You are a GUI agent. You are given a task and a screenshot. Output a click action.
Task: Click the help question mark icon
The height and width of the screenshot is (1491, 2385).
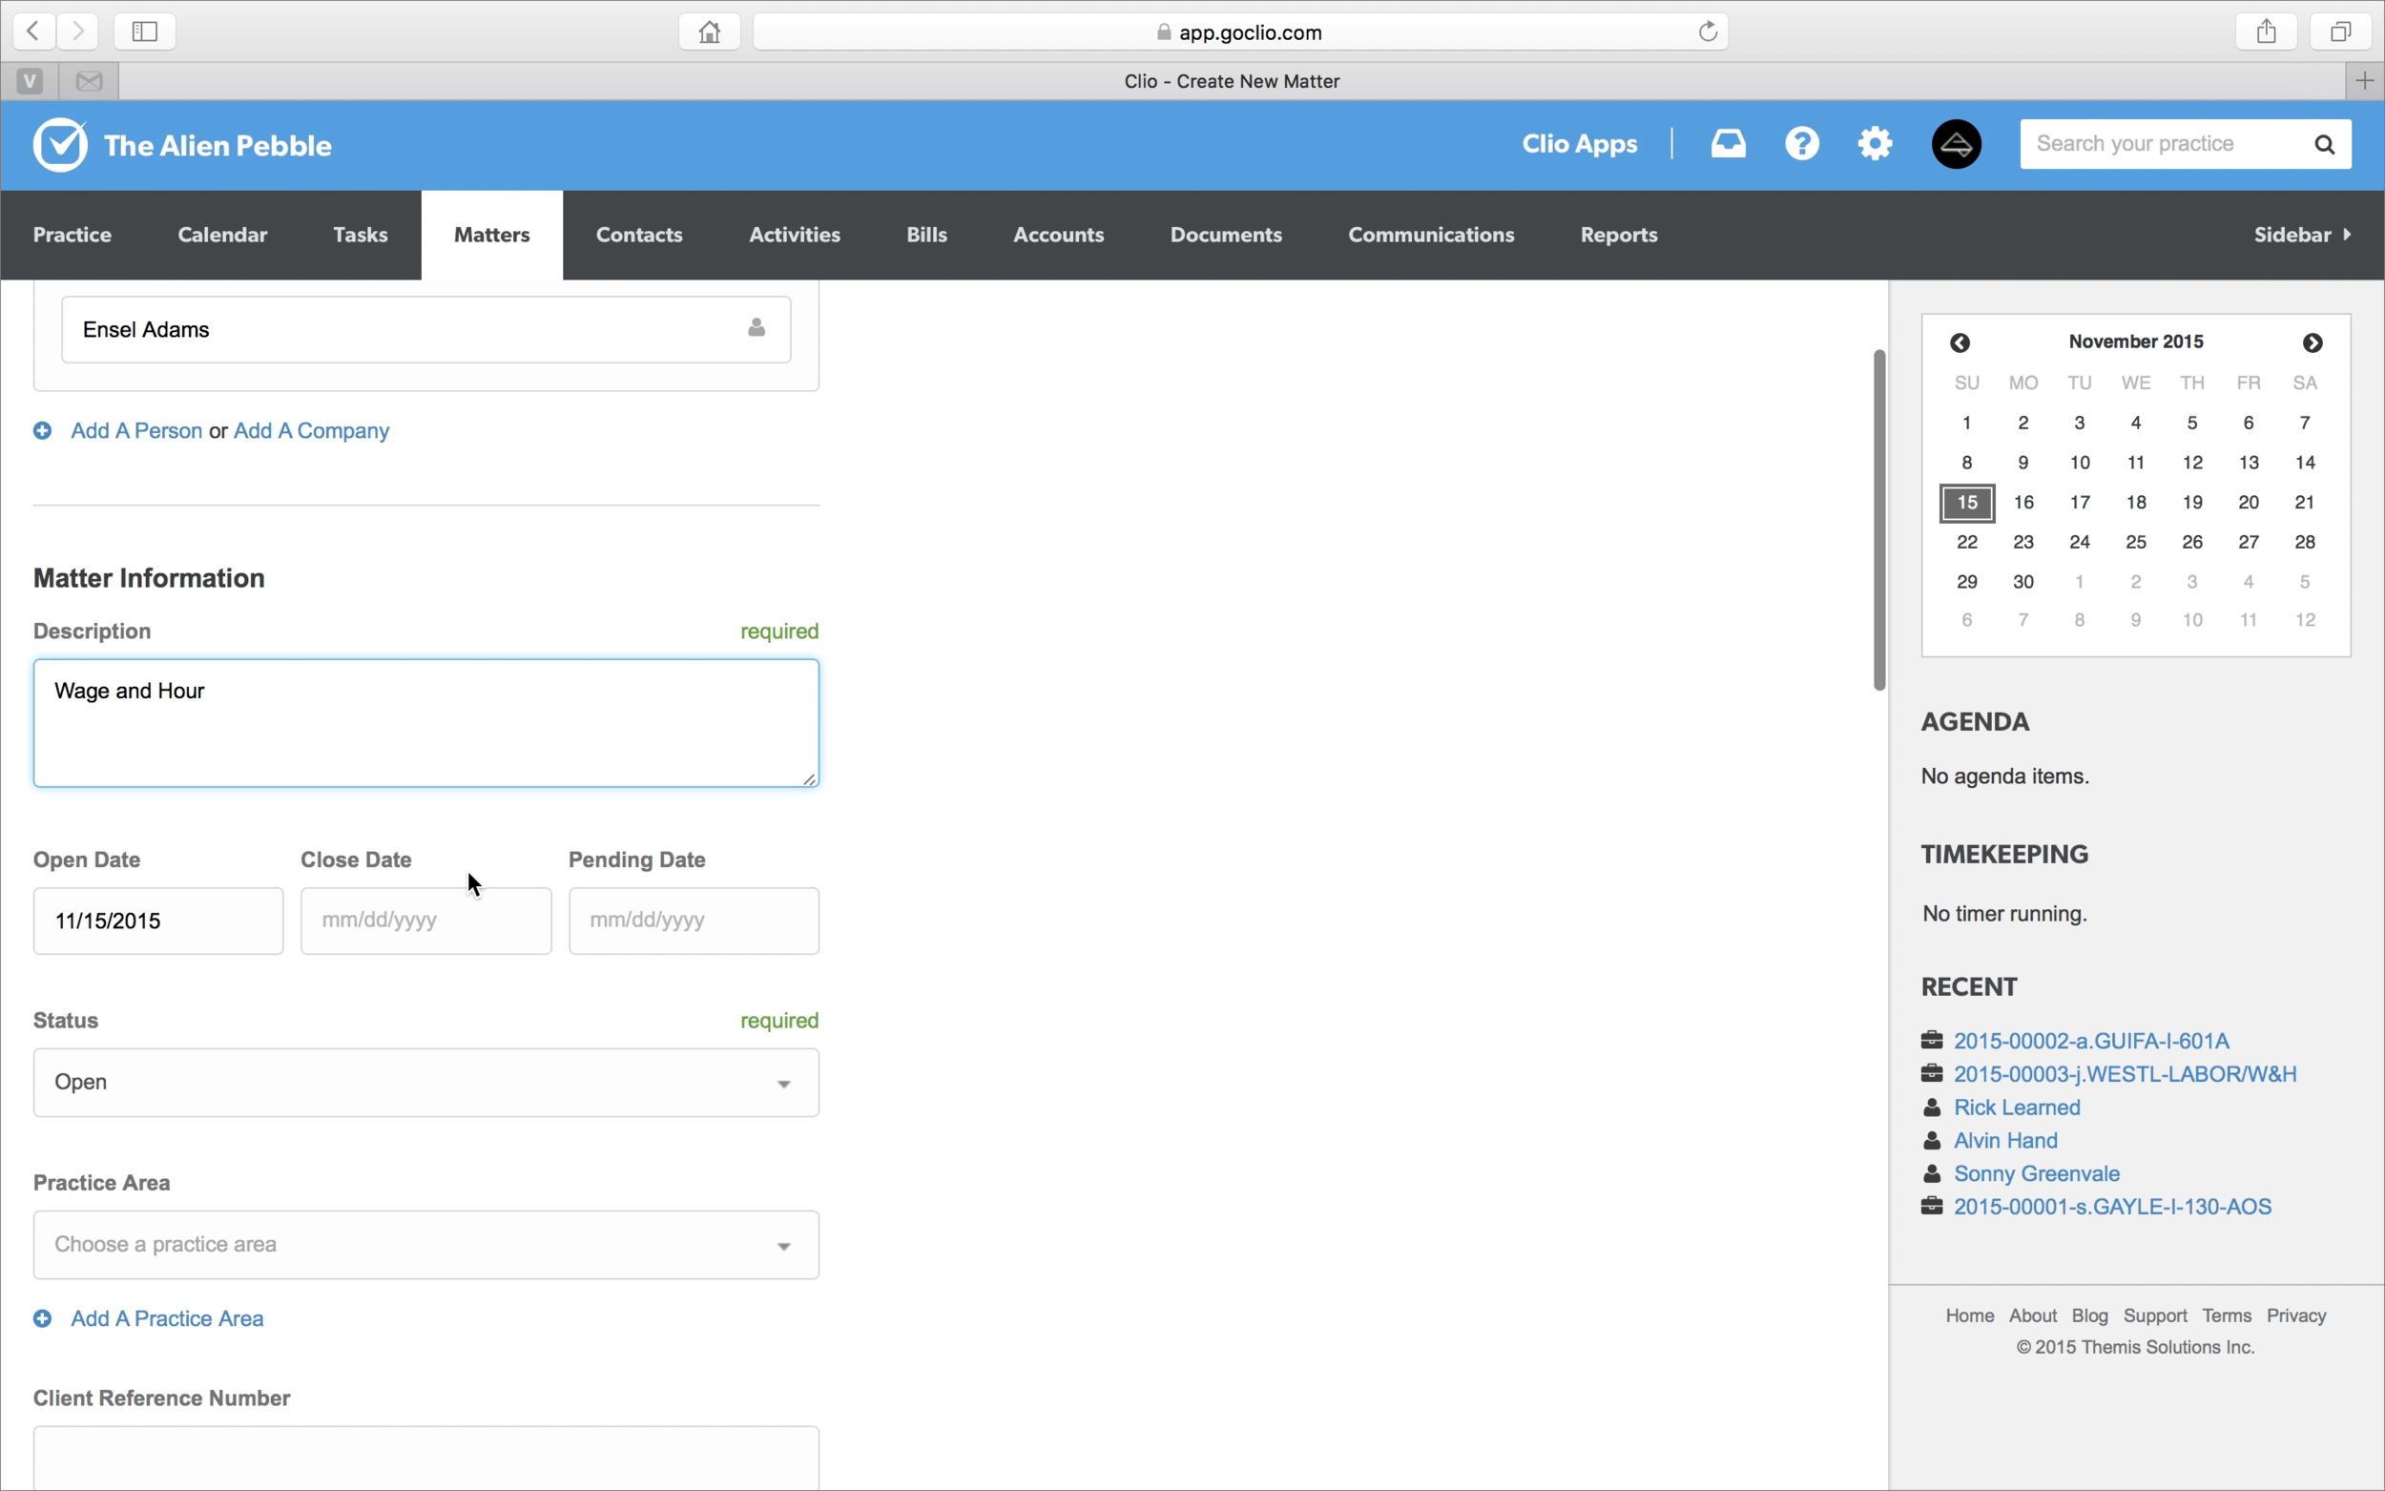(x=1801, y=142)
